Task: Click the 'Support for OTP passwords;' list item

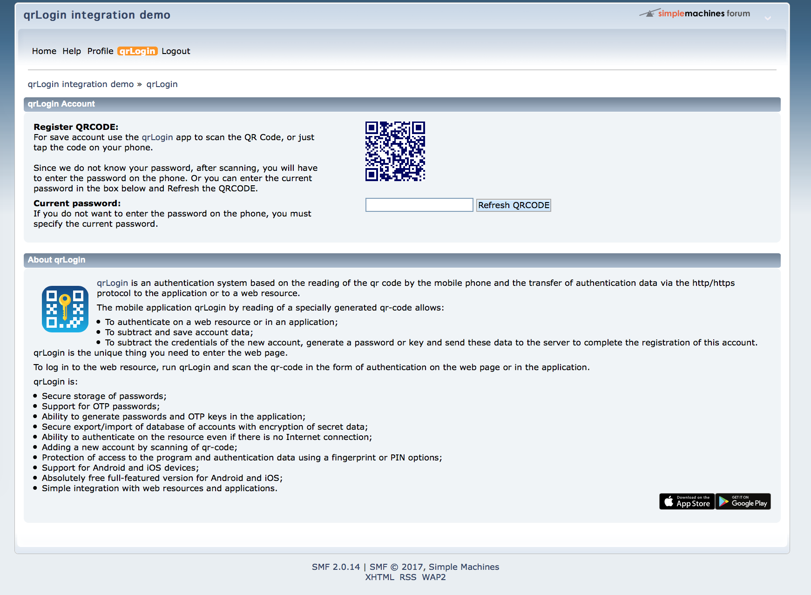Action: 101,406
